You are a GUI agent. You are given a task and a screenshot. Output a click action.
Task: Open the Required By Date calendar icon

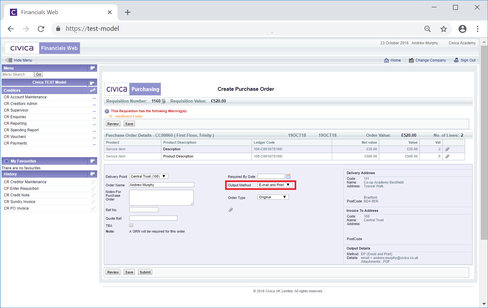(x=288, y=176)
